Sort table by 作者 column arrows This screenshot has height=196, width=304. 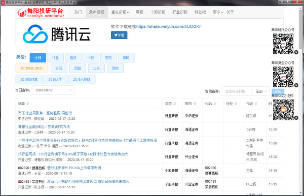256,104
